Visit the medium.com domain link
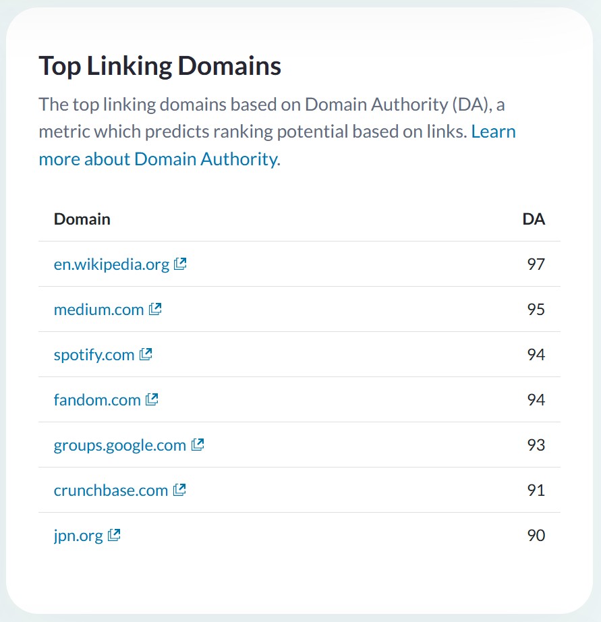 (98, 310)
